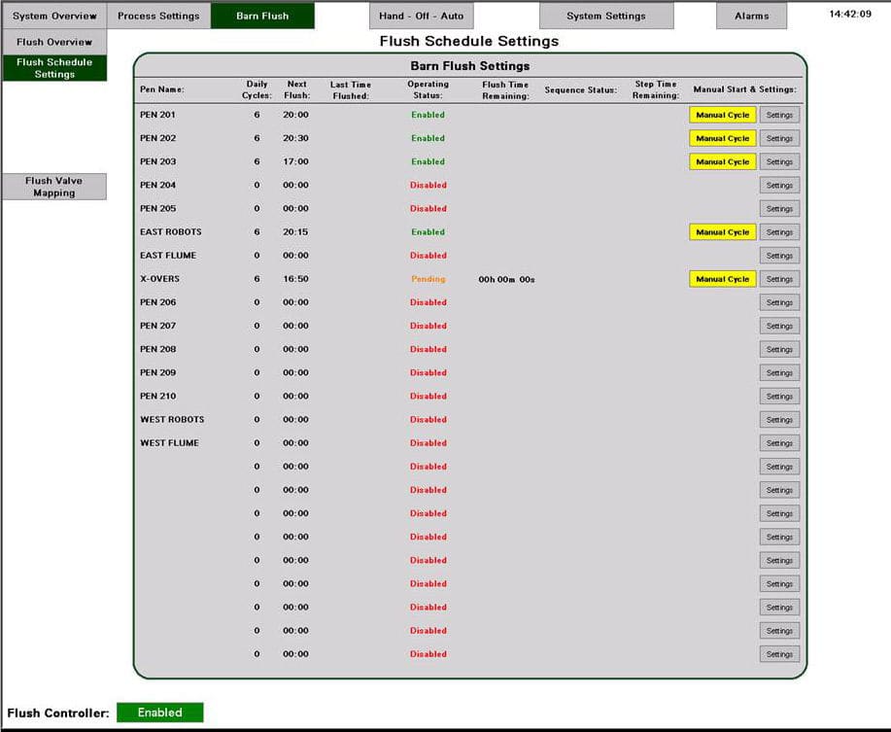The width and height of the screenshot is (891, 732).
Task: Navigate to the System Settings screen
Action: 606,16
